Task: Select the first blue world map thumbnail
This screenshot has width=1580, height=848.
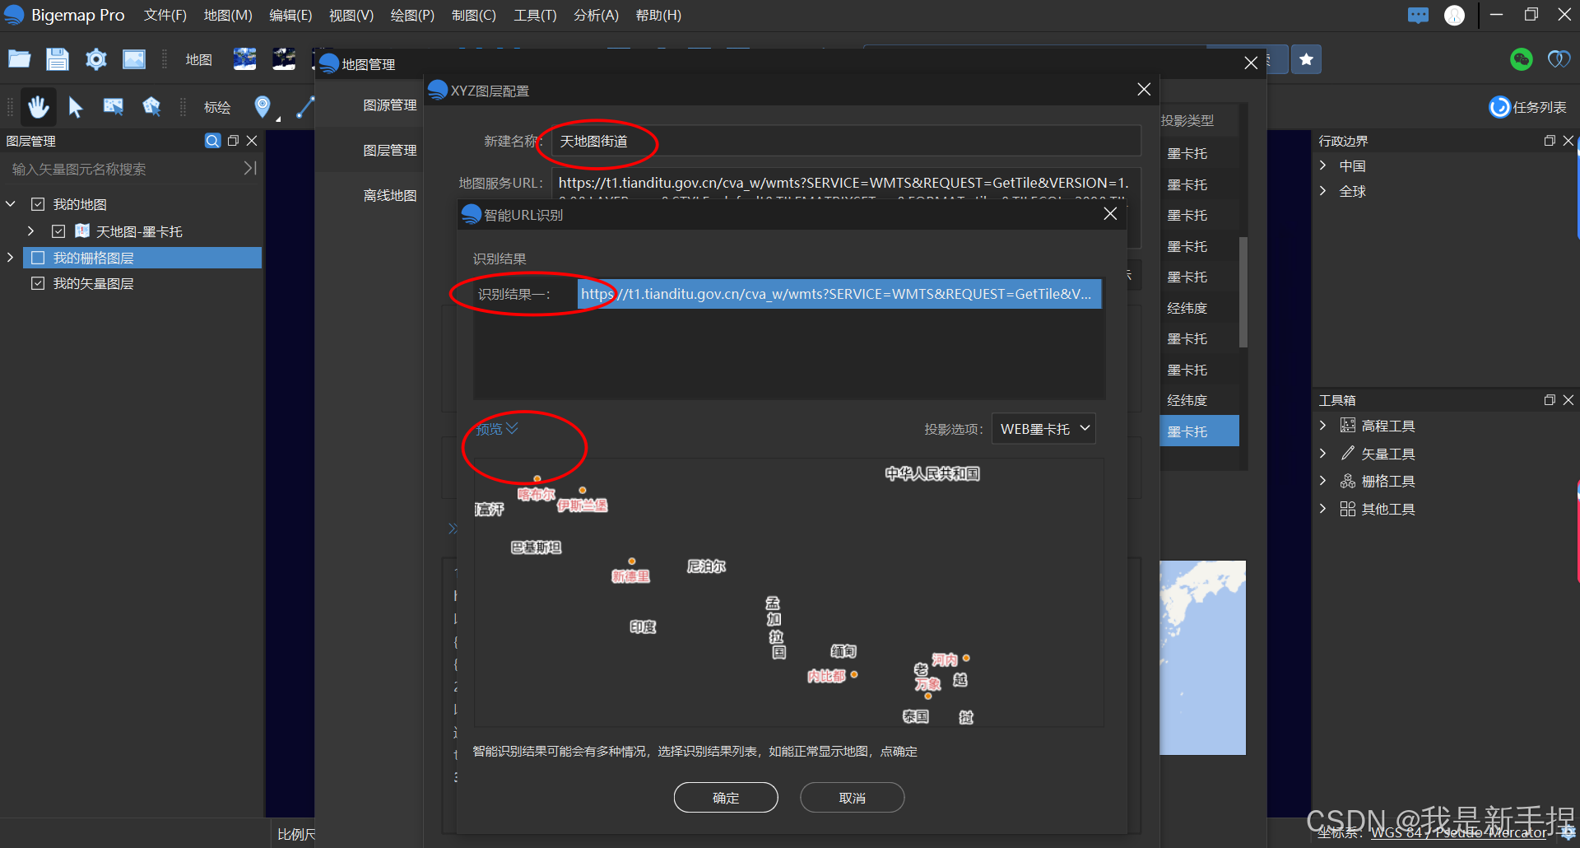Action: pyautogui.click(x=244, y=59)
